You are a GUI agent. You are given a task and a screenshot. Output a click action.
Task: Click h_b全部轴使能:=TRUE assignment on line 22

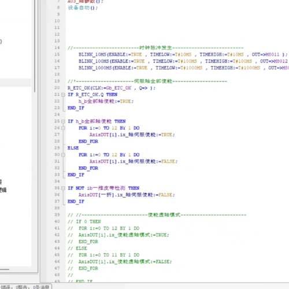coord(106,101)
